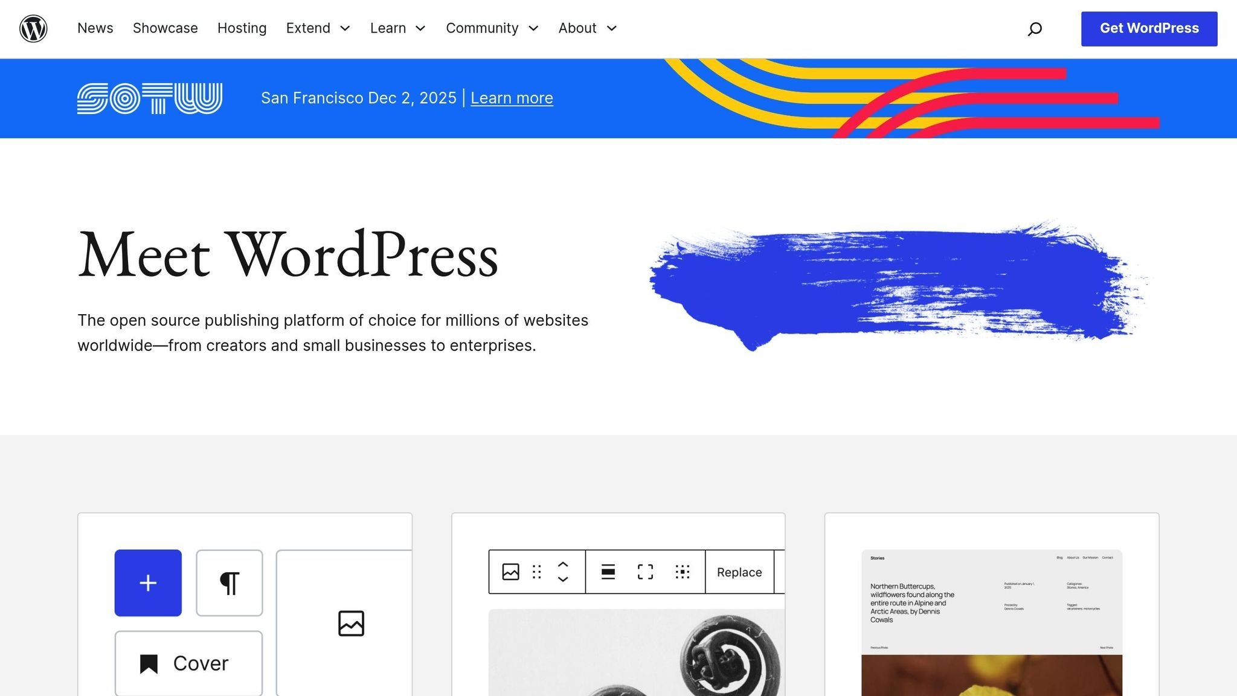
Task: Click the full-width crop icon in the toolbar
Action: tap(645, 572)
